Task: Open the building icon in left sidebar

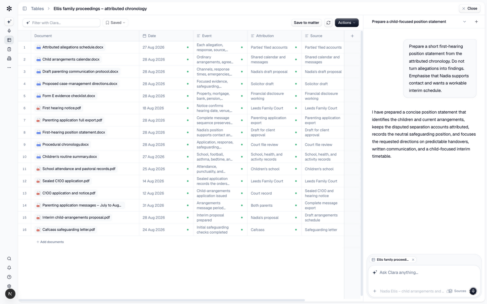Action: point(9,58)
